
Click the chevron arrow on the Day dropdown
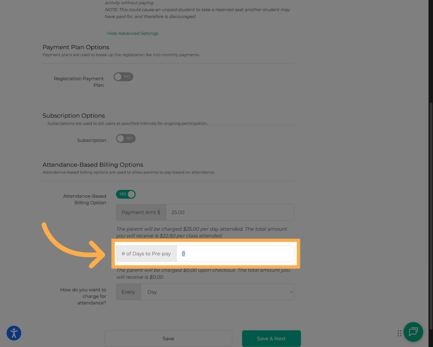[291, 292]
